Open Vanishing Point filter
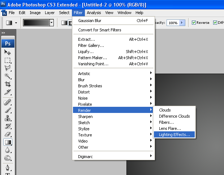This screenshot has width=224, height=175. tap(113, 64)
